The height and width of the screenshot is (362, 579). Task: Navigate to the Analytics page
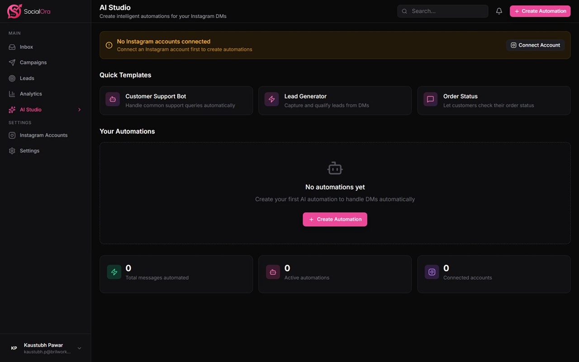tap(31, 94)
